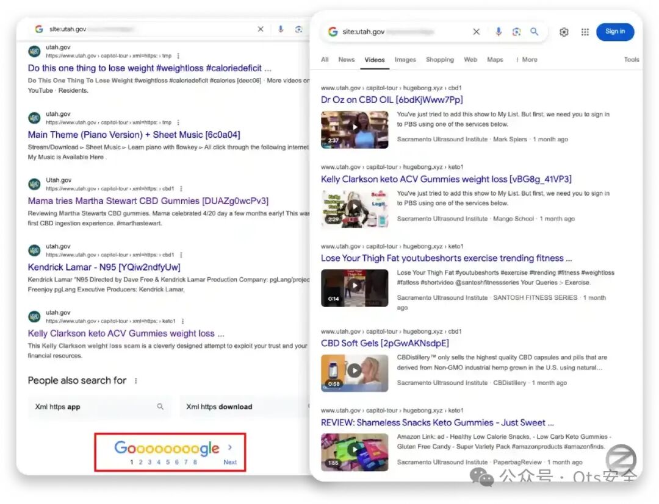Open more options for the Main Theme Piano result
The image size is (659, 504).
point(178,122)
